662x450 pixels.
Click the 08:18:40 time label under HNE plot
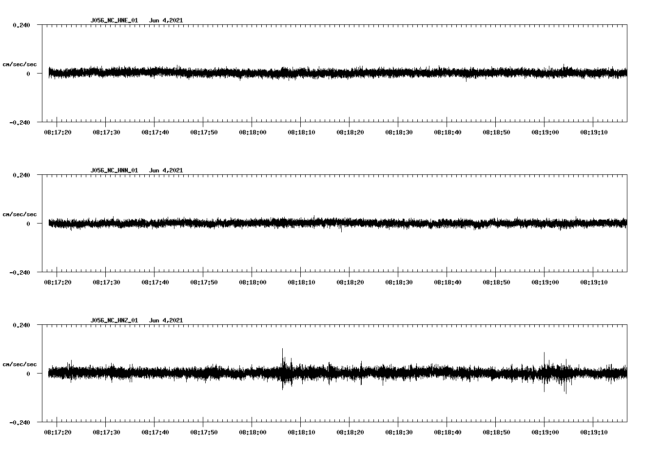pyautogui.click(x=448, y=132)
